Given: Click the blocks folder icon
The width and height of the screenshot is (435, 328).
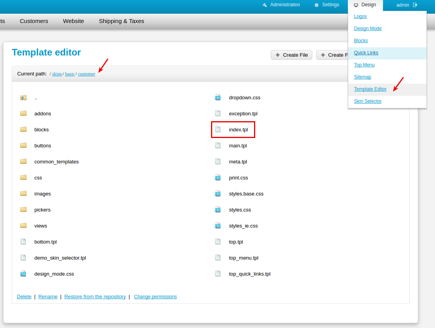Looking at the screenshot, I should coord(23,129).
